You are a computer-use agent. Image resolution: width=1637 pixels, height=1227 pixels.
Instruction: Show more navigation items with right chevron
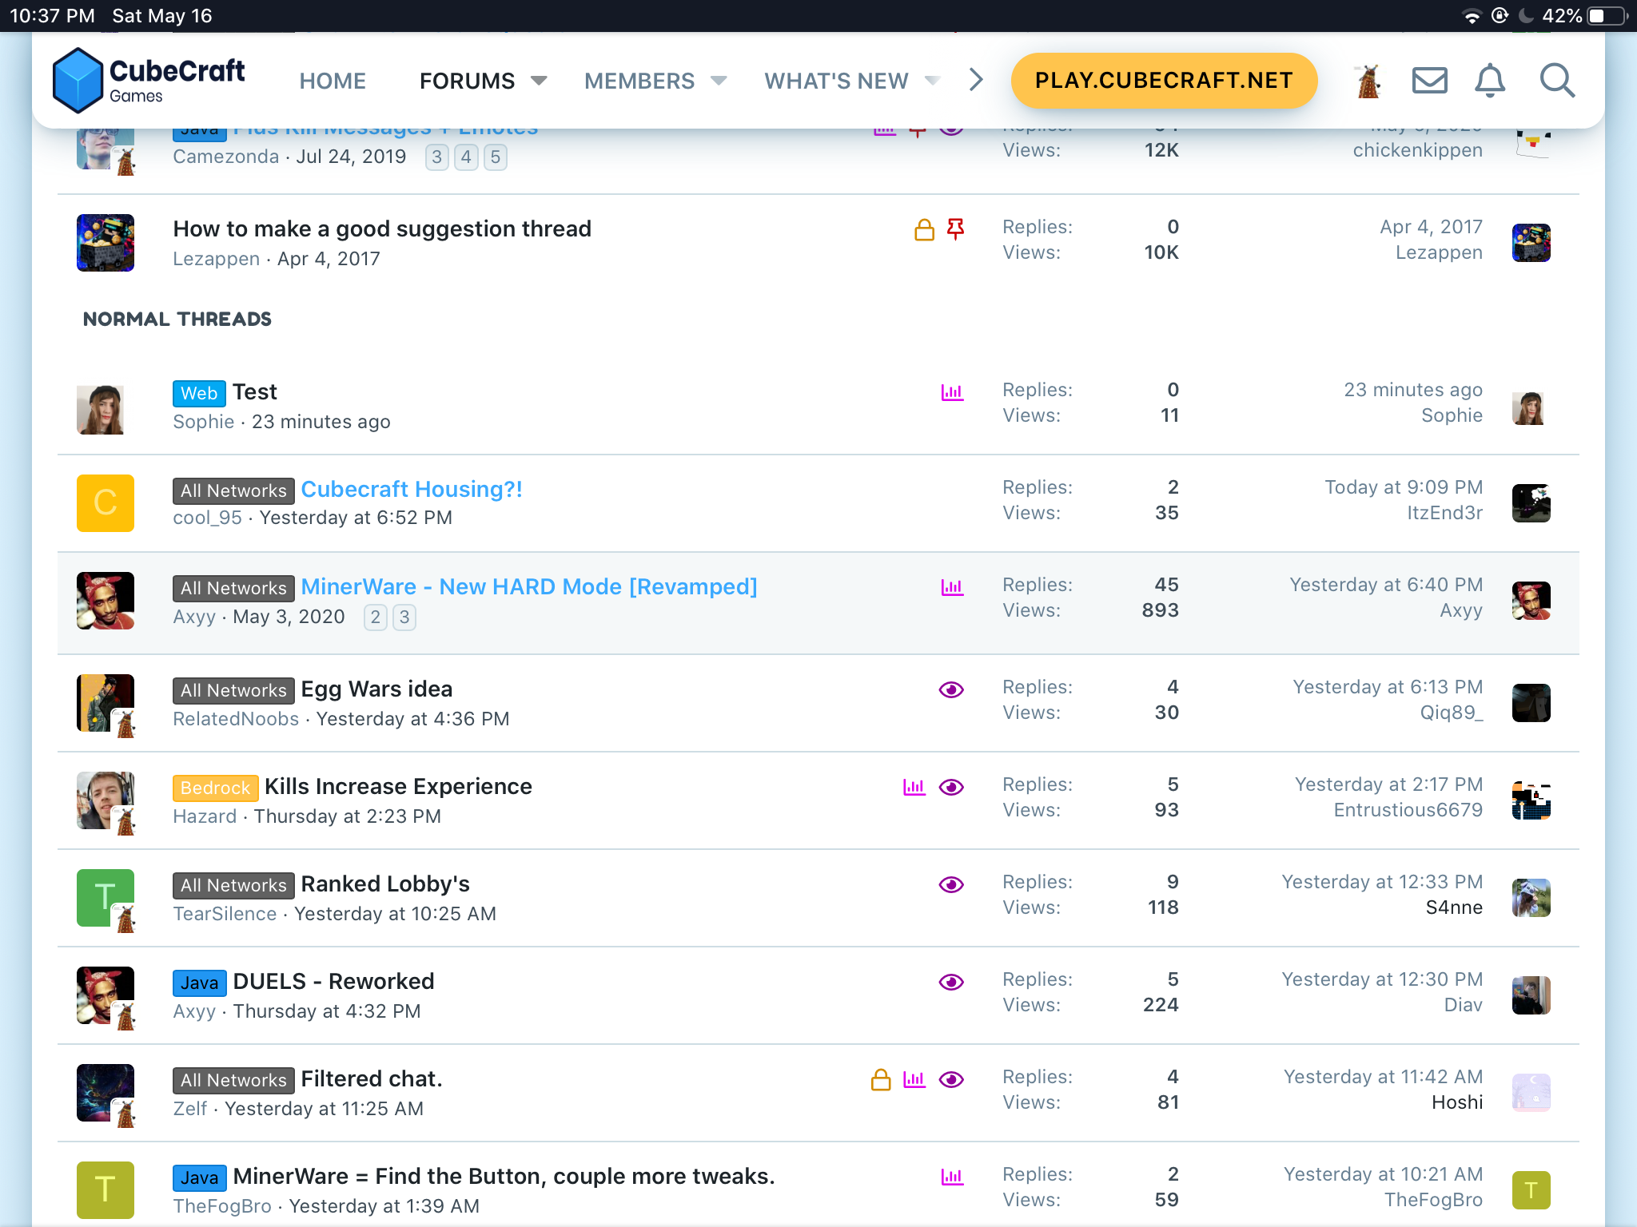[x=976, y=80]
